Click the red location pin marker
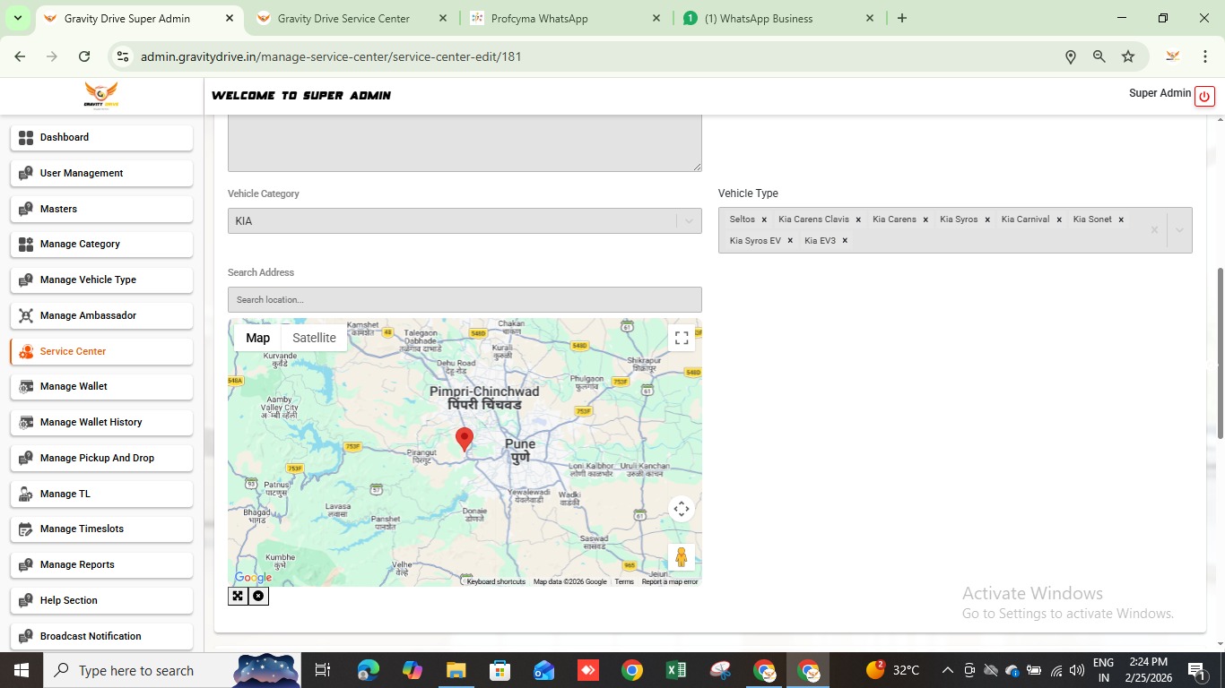Image resolution: width=1225 pixels, height=688 pixels. coord(465,437)
